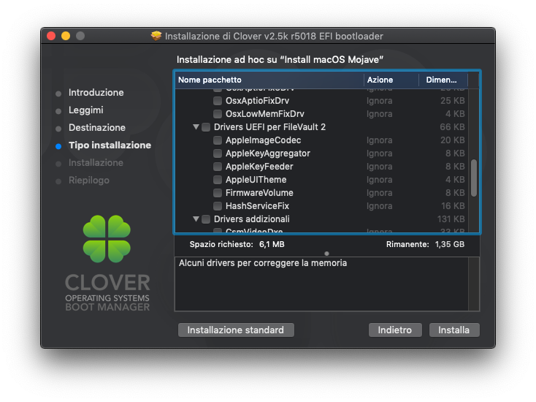The width and height of the screenshot is (536, 402).
Task: Minimize the Clover installer window
Action: click(x=66, y=36)
